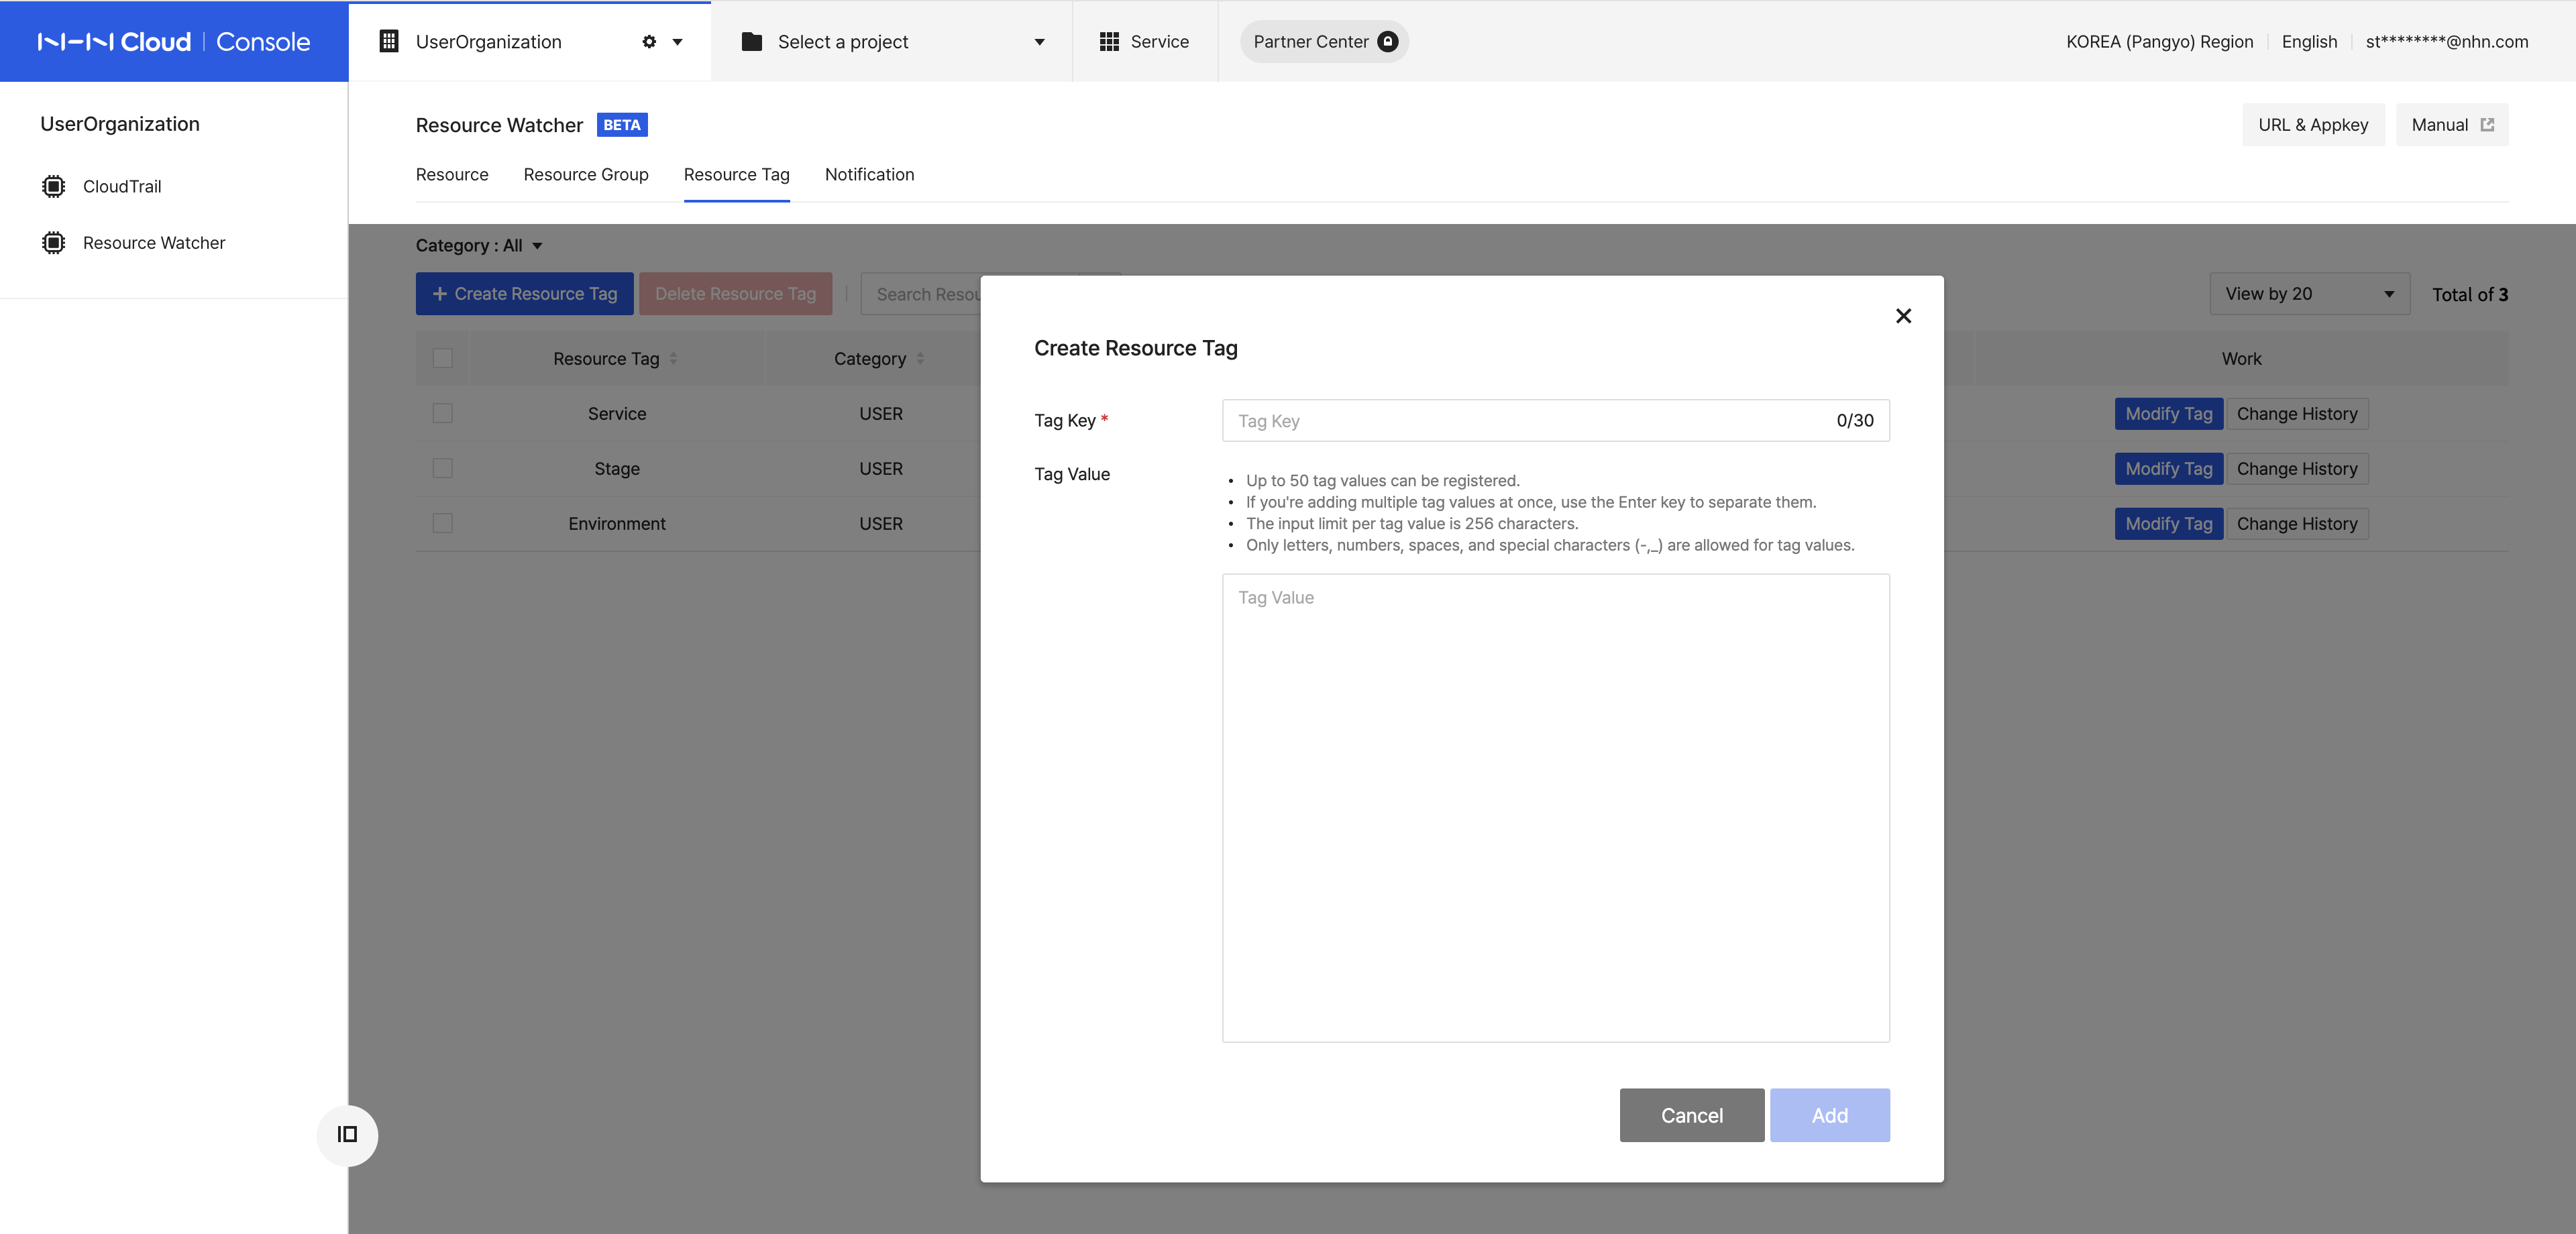2576x1234 pixels.
Task: Open Change History for the Service row
Action: 2297,414
